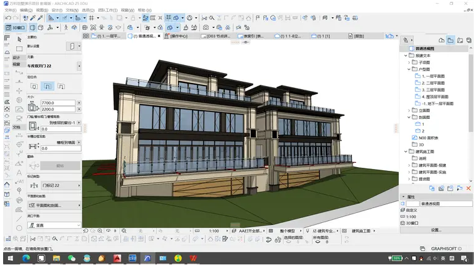Click the sill height field 0.0
The width and height of the screenshot is (475, 265).
[61, 129]
